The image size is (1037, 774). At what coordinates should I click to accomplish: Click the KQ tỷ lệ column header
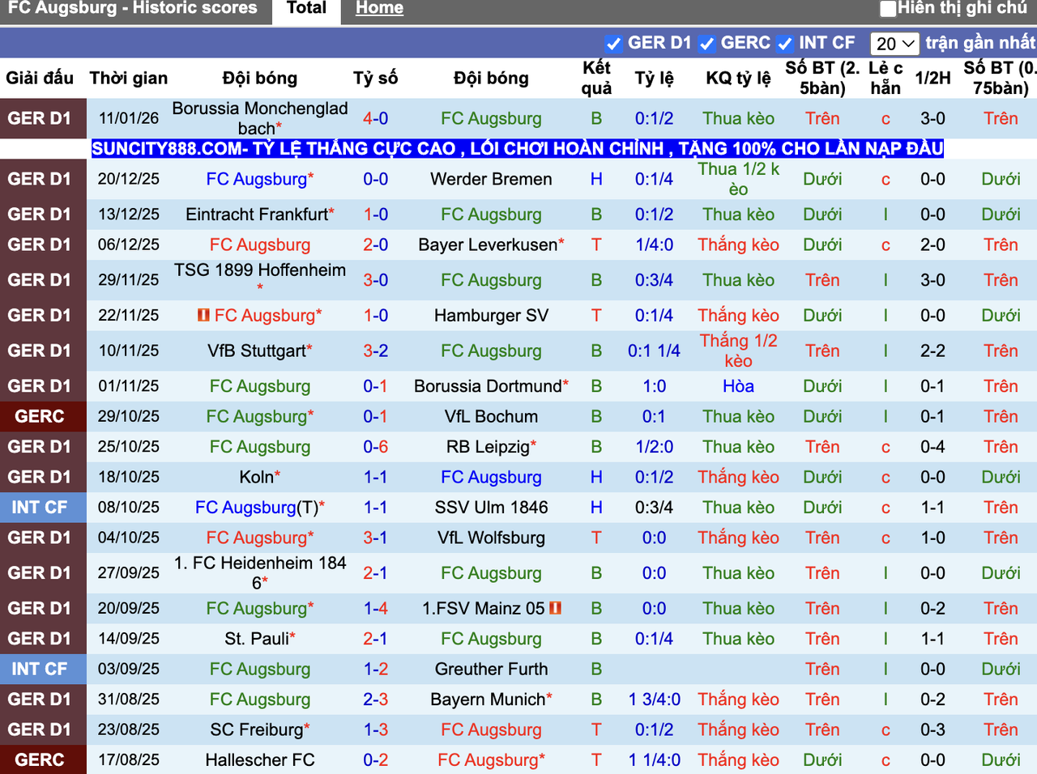[x=738, y=78]
